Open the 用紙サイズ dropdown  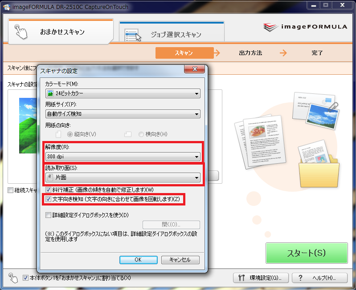coord(123,114)
